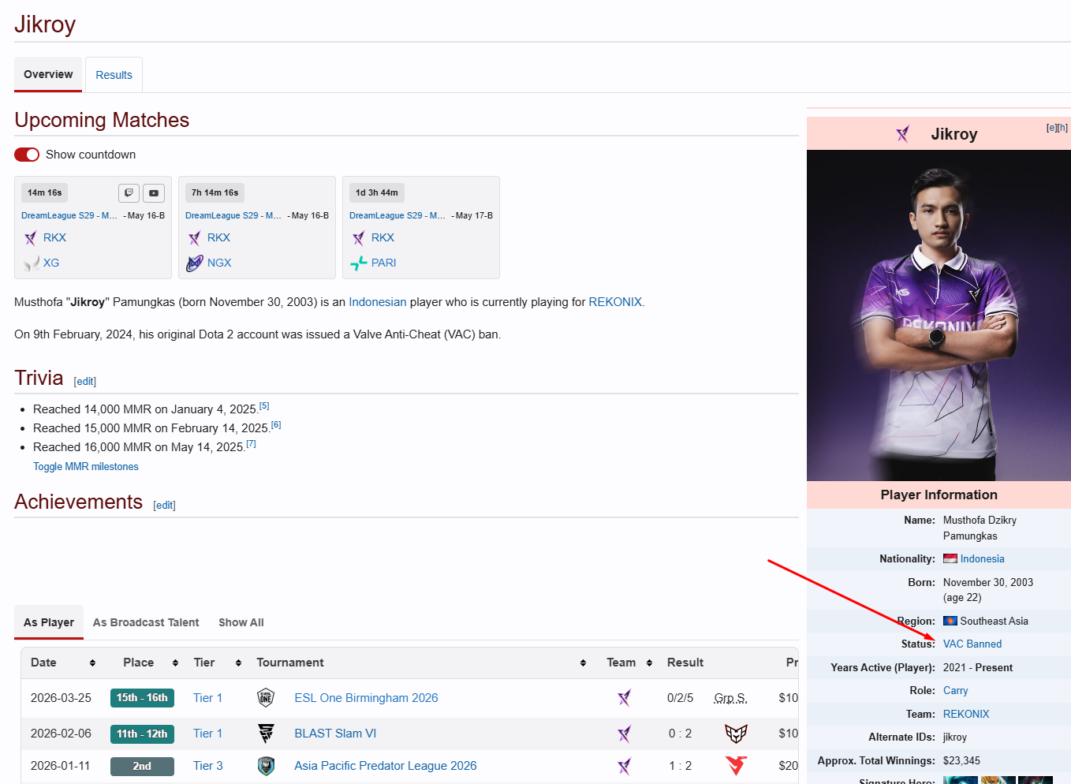Click the NGX team name link
This screenshot has width=1071, height=784.
pyautogui.click(x=219, y=263)
